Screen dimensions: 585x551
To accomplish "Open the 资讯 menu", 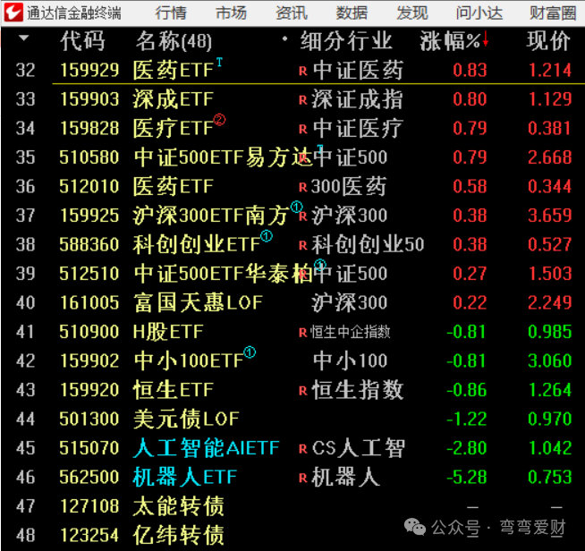I will [x=292, y=13].
